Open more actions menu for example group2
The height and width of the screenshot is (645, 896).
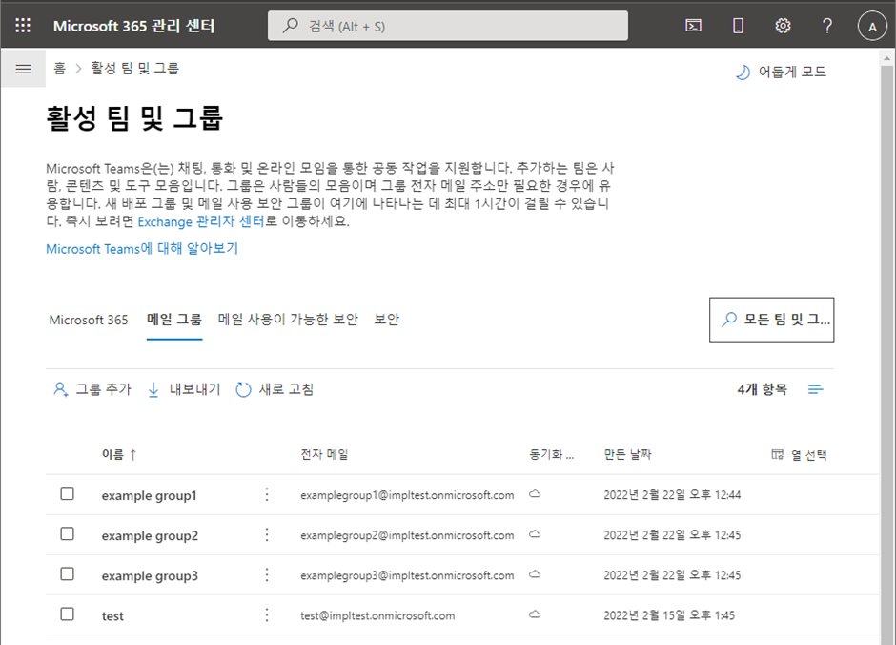(x=267, y=534)
